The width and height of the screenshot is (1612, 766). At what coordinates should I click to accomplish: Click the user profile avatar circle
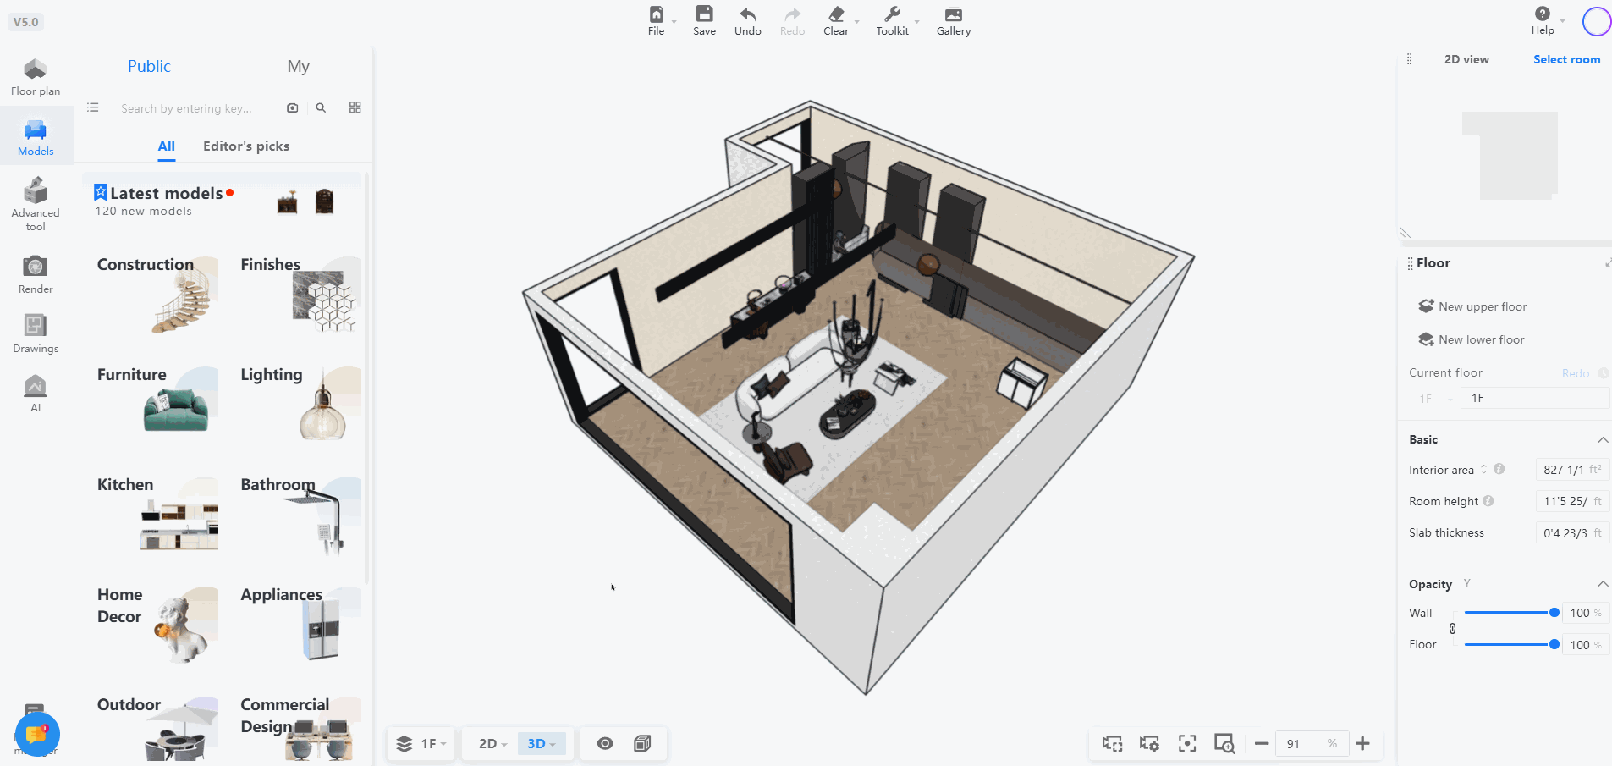(x=1597, y=21)
